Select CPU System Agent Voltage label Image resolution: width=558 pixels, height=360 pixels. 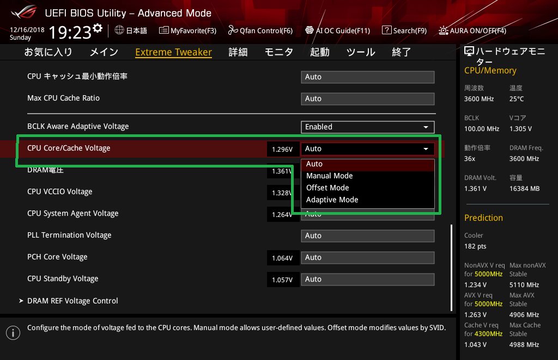[73, 213]
